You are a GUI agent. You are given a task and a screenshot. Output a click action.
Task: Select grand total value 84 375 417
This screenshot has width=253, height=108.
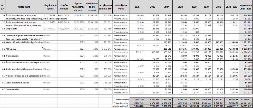click(245, 105)
